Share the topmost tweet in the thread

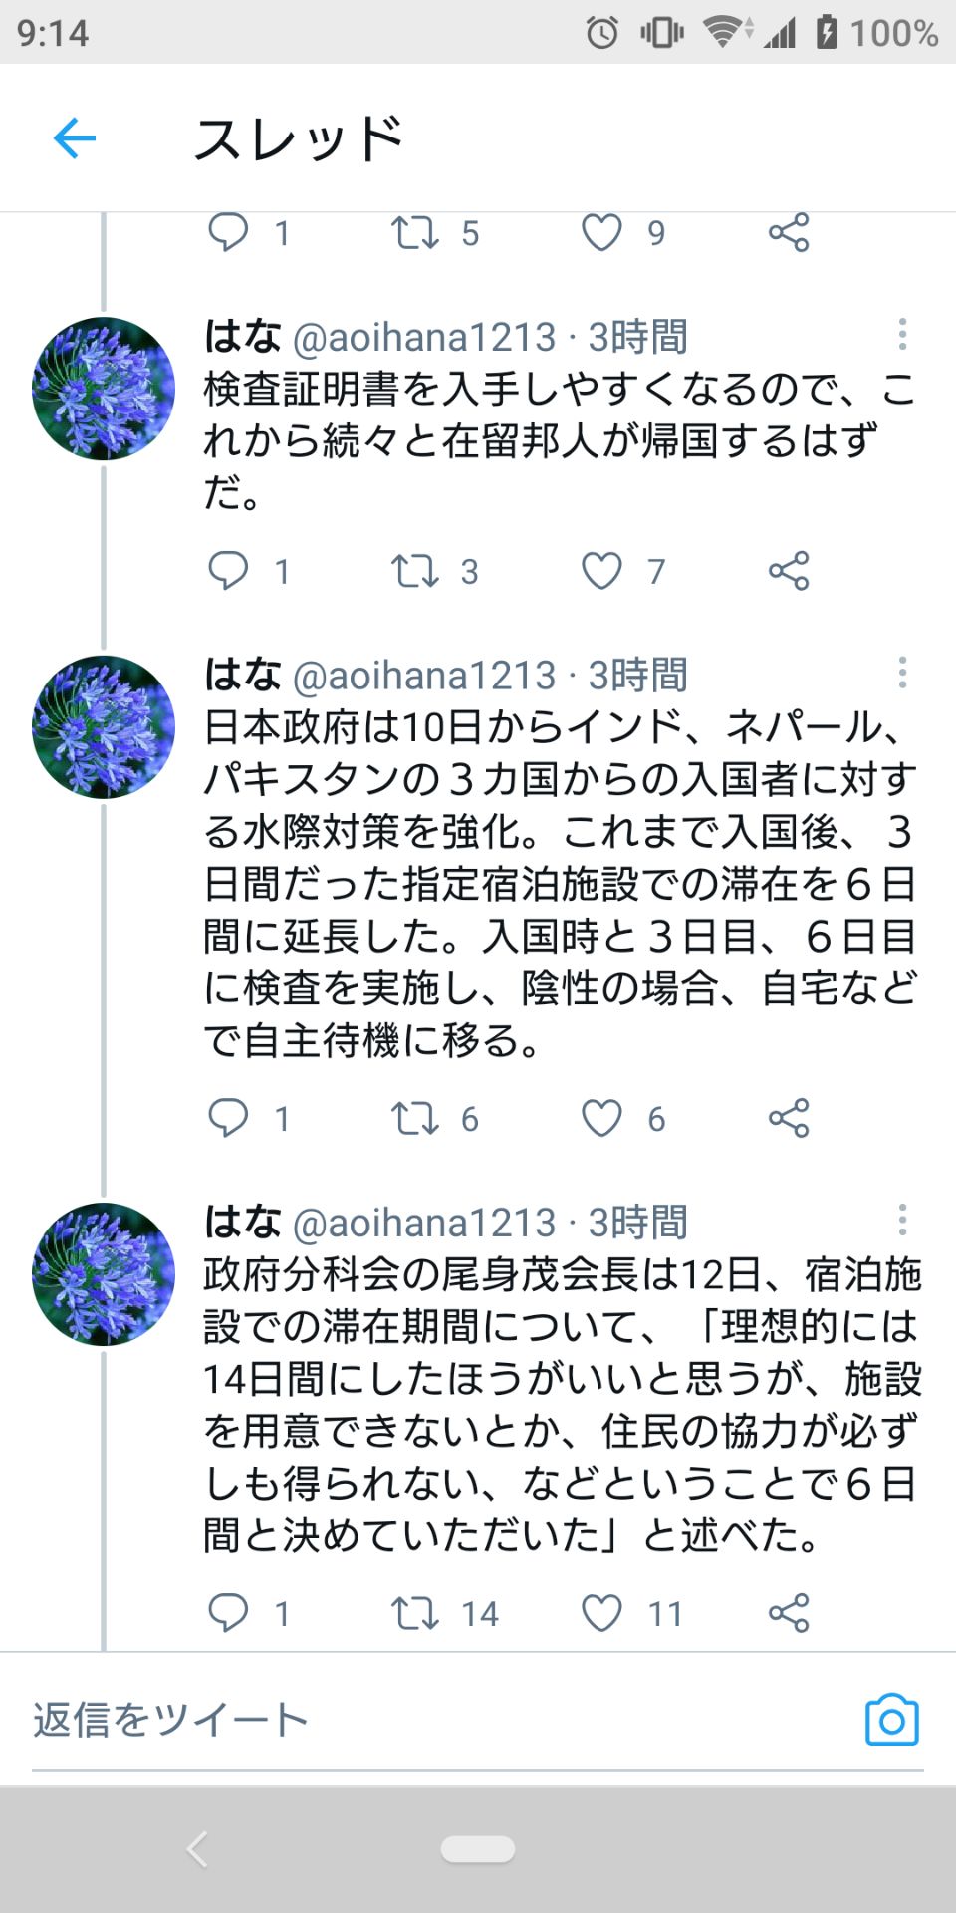[788, 233]
